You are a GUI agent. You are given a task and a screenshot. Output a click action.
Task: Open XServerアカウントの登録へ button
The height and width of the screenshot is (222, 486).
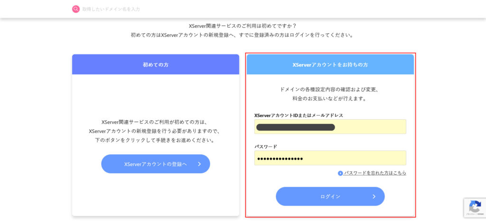(156, 164)
